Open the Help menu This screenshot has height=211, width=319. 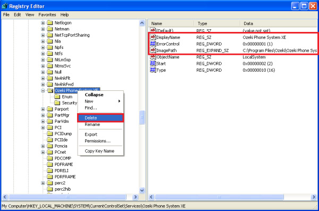tap(64, 15)
